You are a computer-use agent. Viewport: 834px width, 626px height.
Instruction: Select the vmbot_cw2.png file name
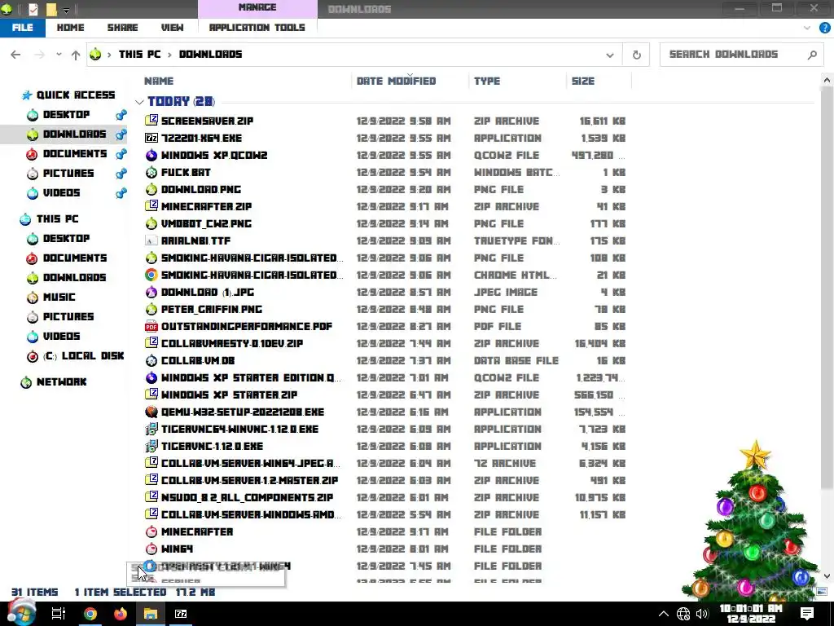pos(206,223)
